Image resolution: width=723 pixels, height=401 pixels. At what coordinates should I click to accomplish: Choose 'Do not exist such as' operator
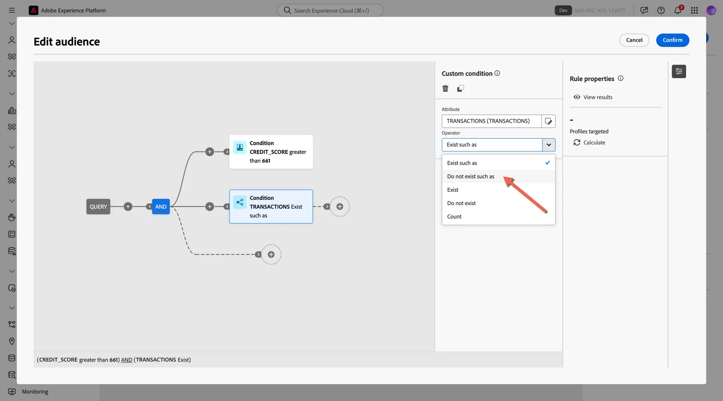pyautogui.click(x=498, y=176)
